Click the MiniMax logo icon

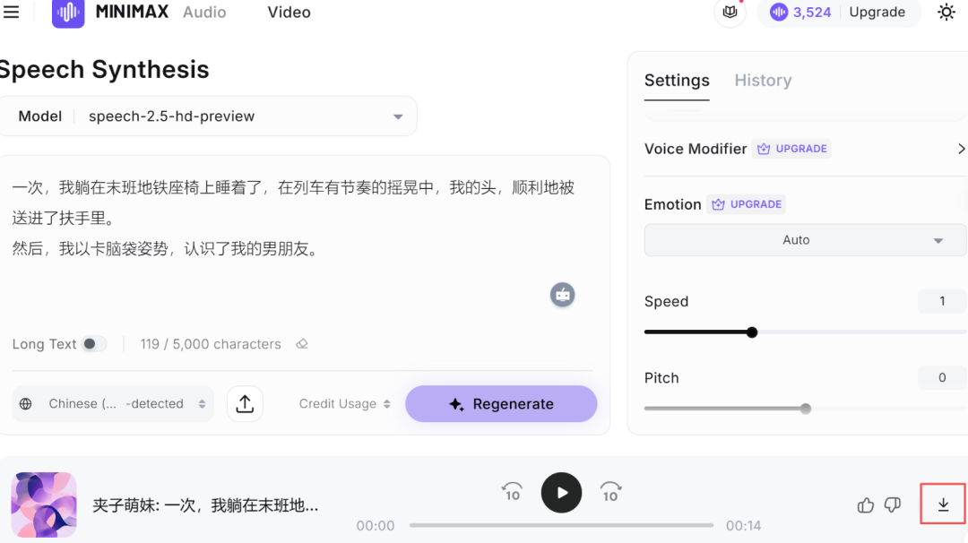coord(68,13)
